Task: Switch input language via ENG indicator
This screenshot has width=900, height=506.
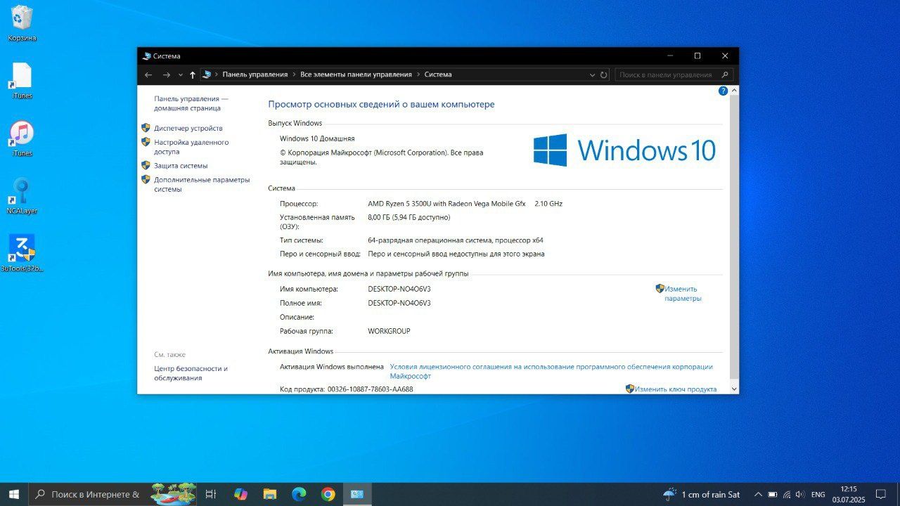Action: point(818,495)
